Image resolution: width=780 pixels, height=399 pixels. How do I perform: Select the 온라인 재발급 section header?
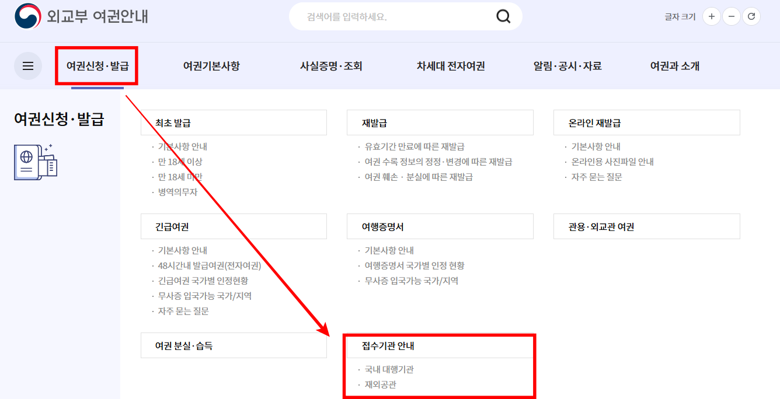pos(647,123)
